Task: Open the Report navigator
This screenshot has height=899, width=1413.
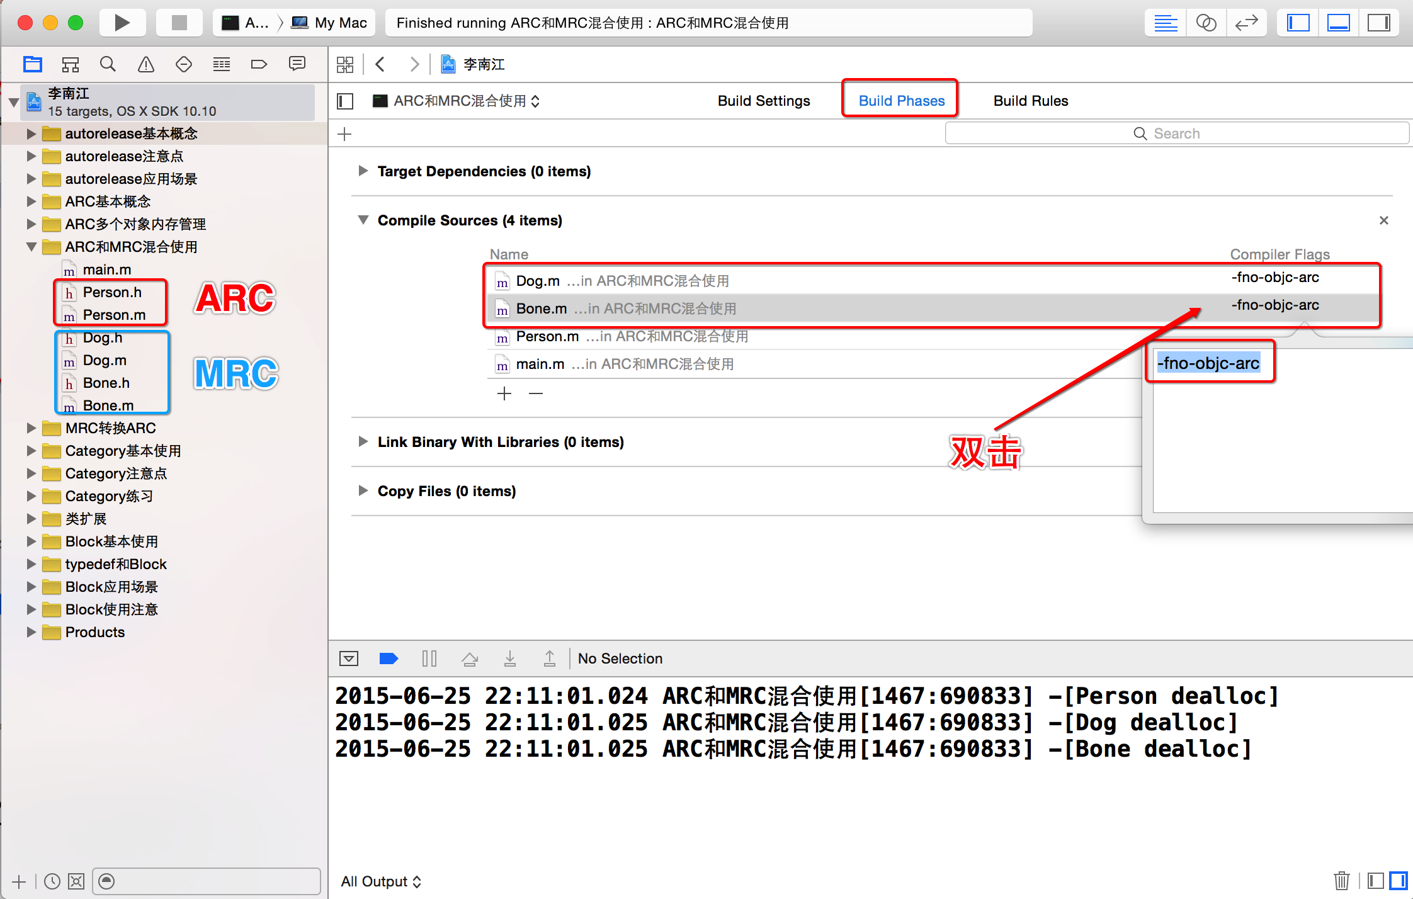Action: tap(297, 64)
